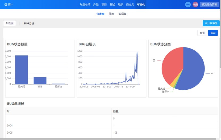The width and height of the screenshot is (221, 140).
Task: Switch to the 项目 section
Action: (x=104, y=5)
